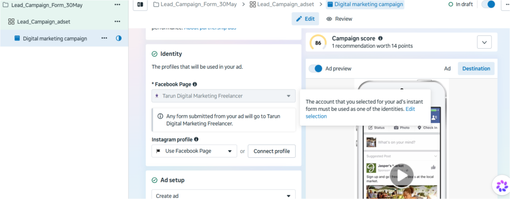Viewport: 510px width, 199px height.
Task: Open Digital marketing campaign breadcrumb
Action: coord(365,4)
